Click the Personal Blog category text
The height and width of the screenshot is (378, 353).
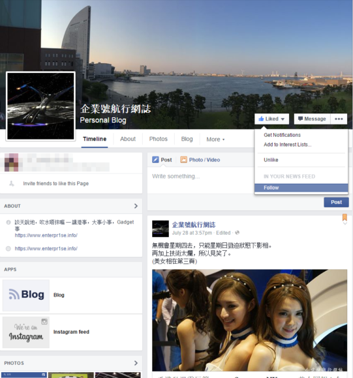103,121
